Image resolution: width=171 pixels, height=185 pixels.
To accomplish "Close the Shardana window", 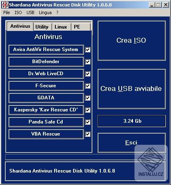I will (166, 5).
